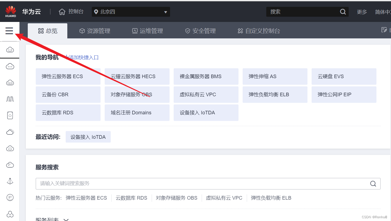391x221 pixels.
Task: Switch to the 运维管理 tab
Action: [x=148, y=31]
